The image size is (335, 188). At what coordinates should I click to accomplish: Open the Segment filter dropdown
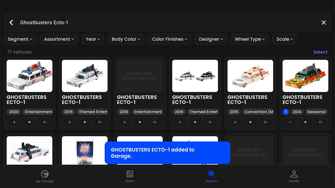click(20, 39)
